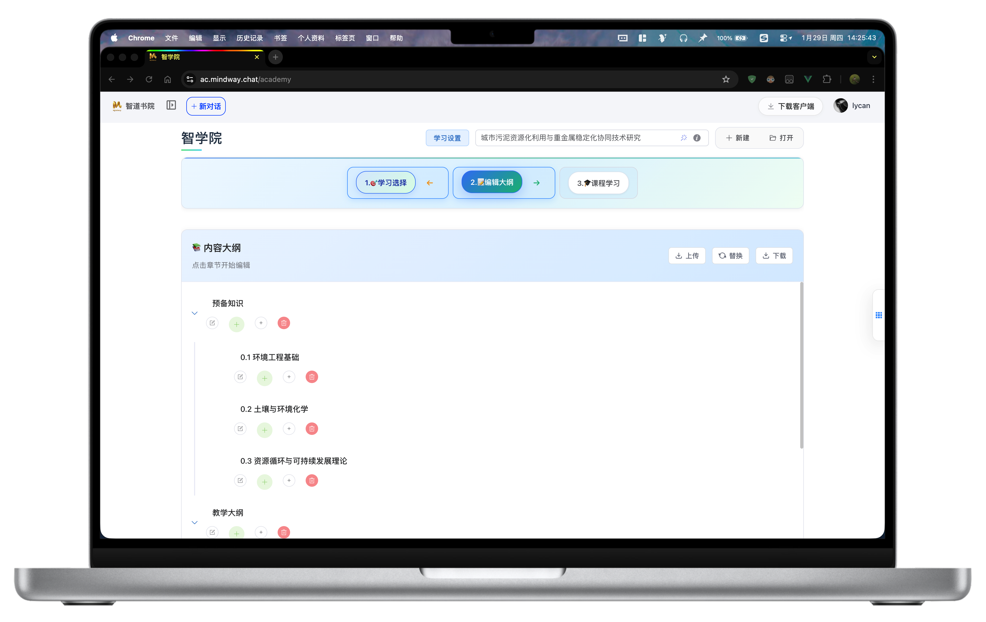Click the 替换 outline button
The width and height of the screenshot is (986, 622).
pos(730,256)
